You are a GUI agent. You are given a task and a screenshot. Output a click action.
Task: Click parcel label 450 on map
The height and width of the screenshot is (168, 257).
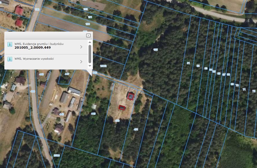(117, 120)
